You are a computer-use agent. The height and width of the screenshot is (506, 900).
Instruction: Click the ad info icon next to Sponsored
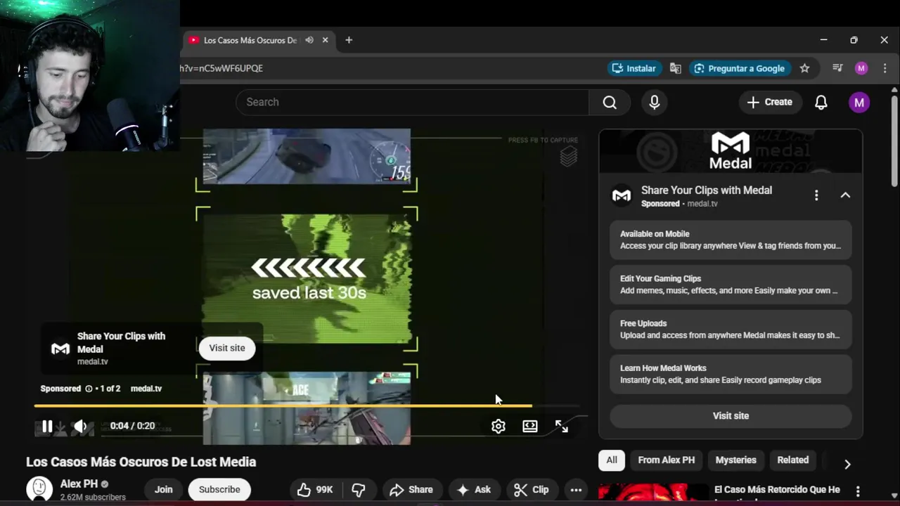[x=89, y=389]
